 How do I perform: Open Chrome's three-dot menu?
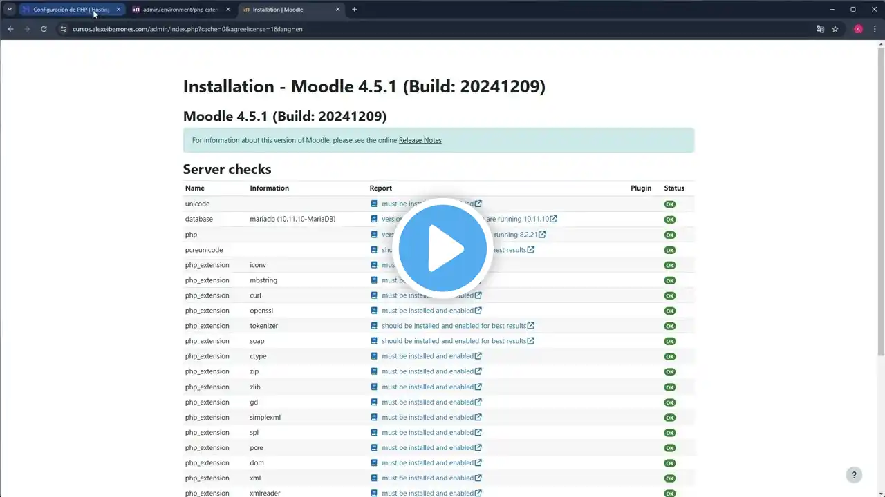pos(874,29)
